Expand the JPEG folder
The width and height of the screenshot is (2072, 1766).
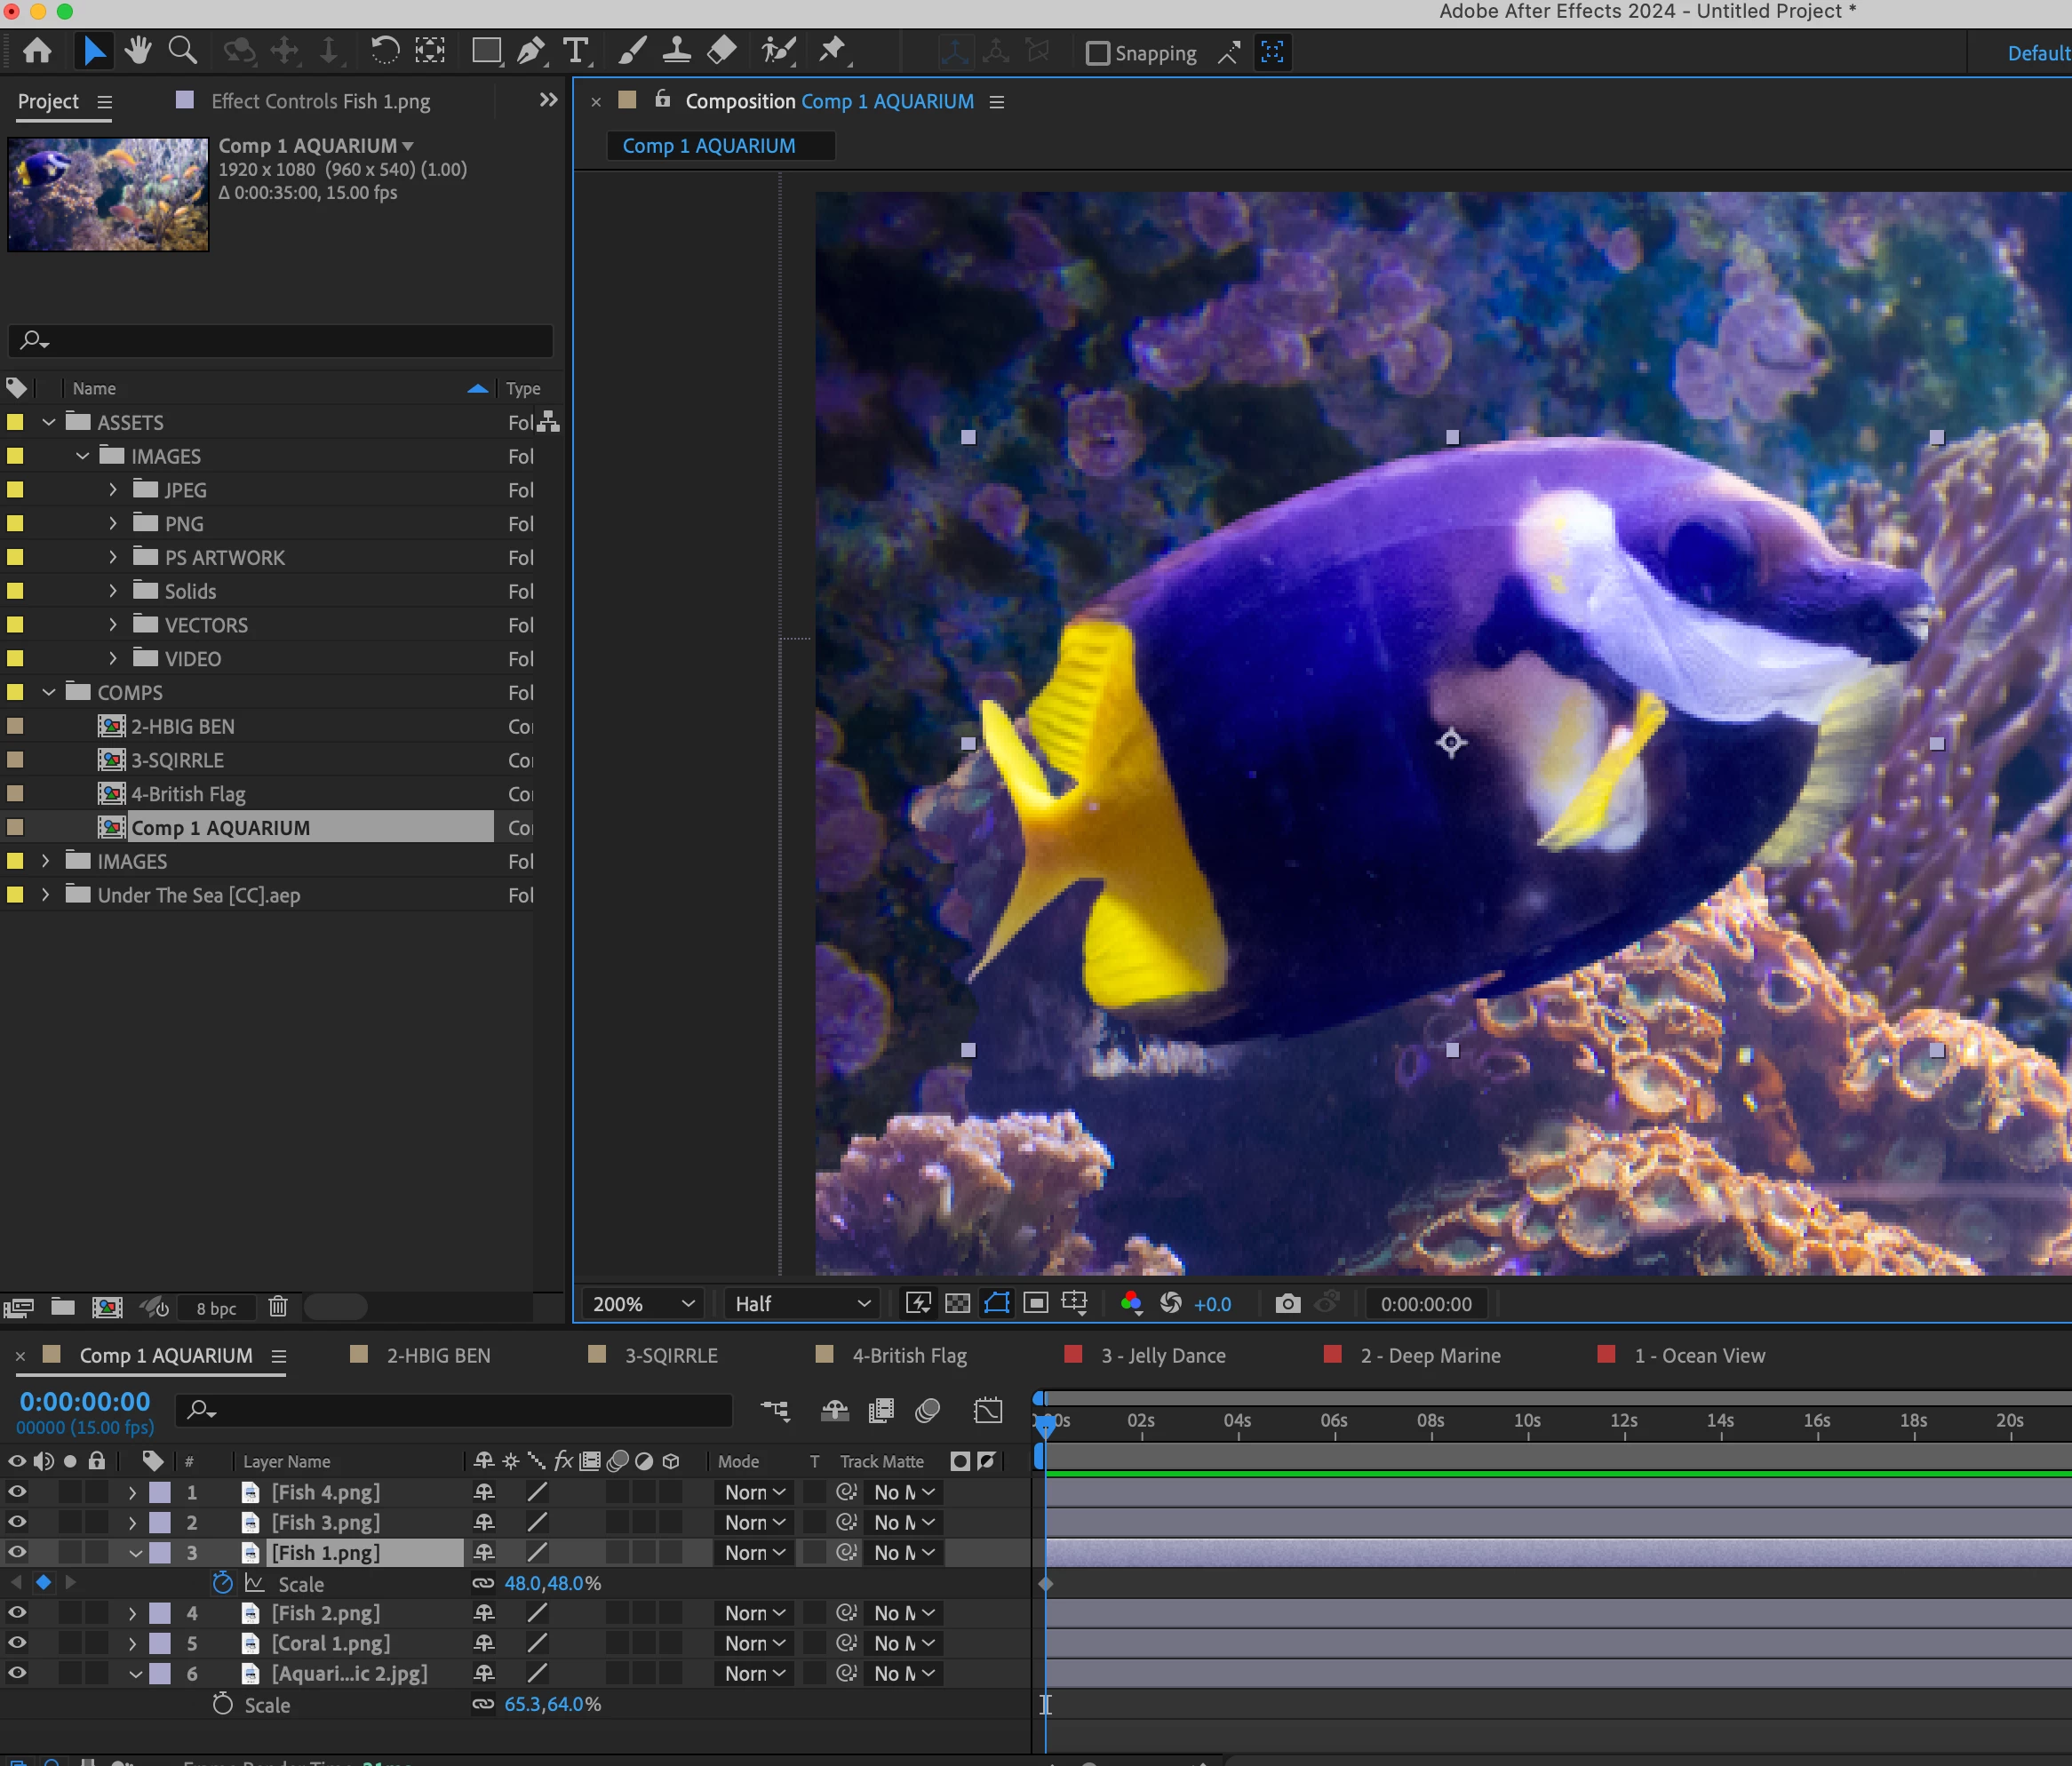(113, 490)
